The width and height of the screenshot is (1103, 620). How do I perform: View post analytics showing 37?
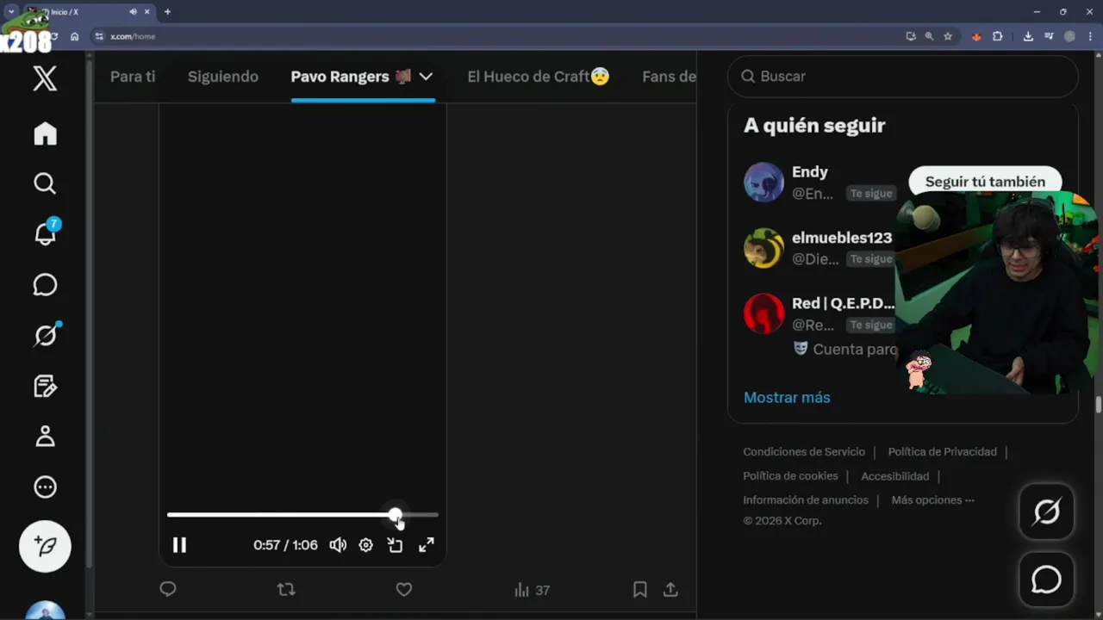coord(532,590)
